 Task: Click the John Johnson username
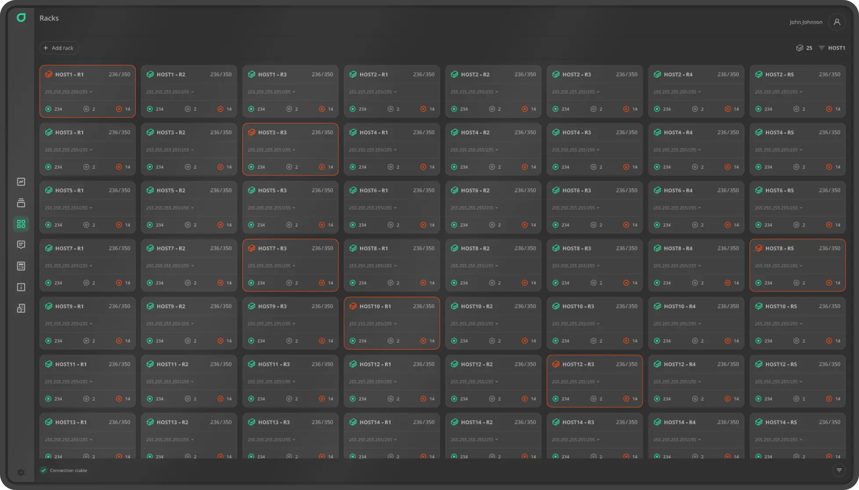pos(805,22)
